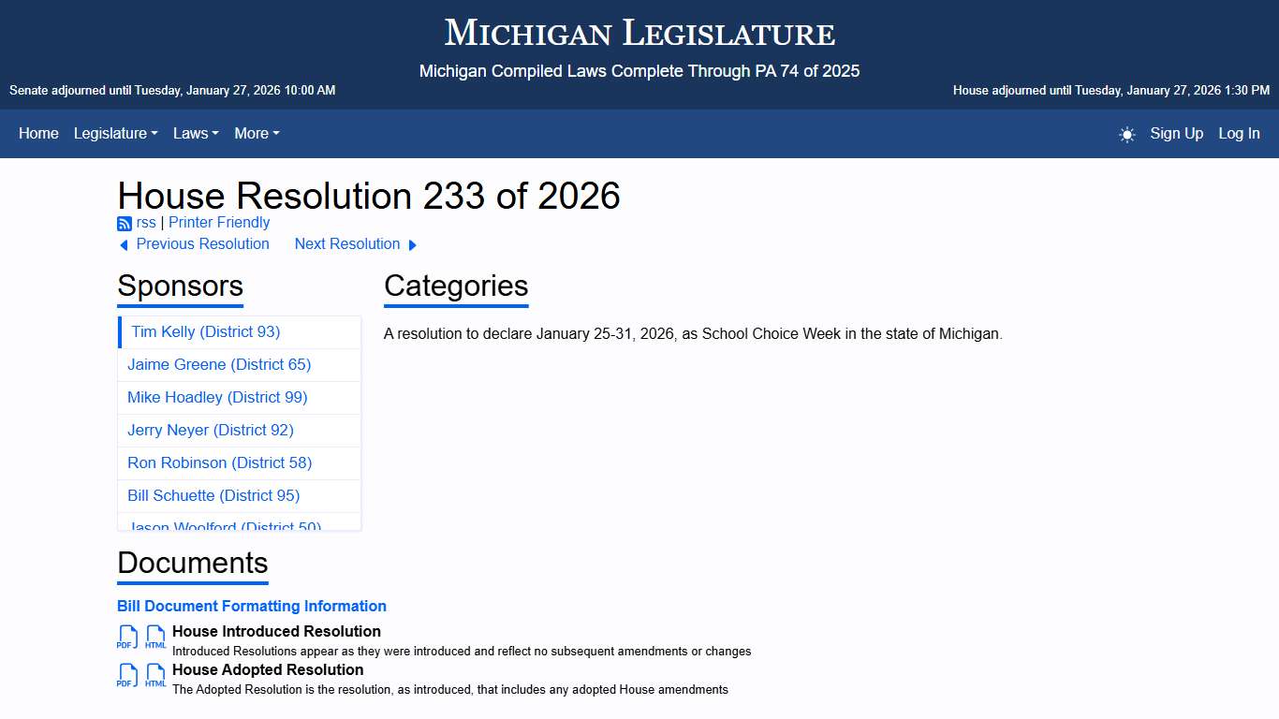Click the partially visible Jason Woolford sponsor entry

coord(225,525)
